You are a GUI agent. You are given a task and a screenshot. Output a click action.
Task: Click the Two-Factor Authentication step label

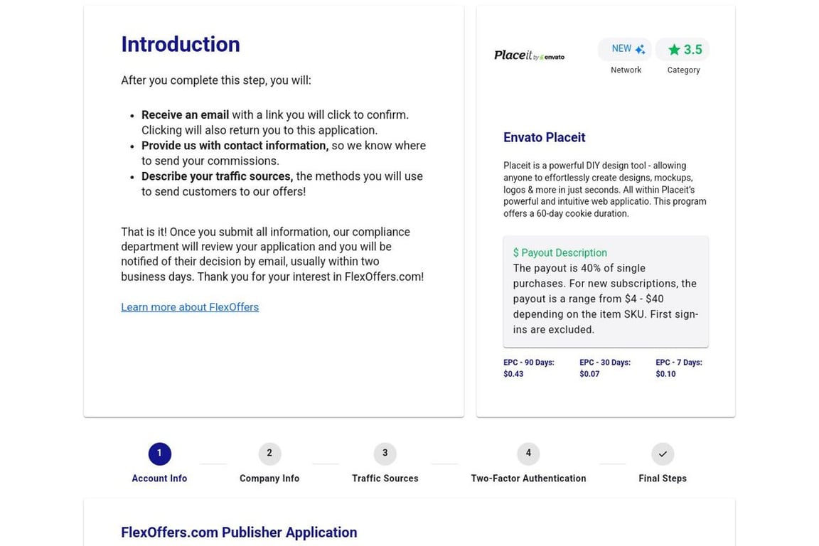coord(528,478)
